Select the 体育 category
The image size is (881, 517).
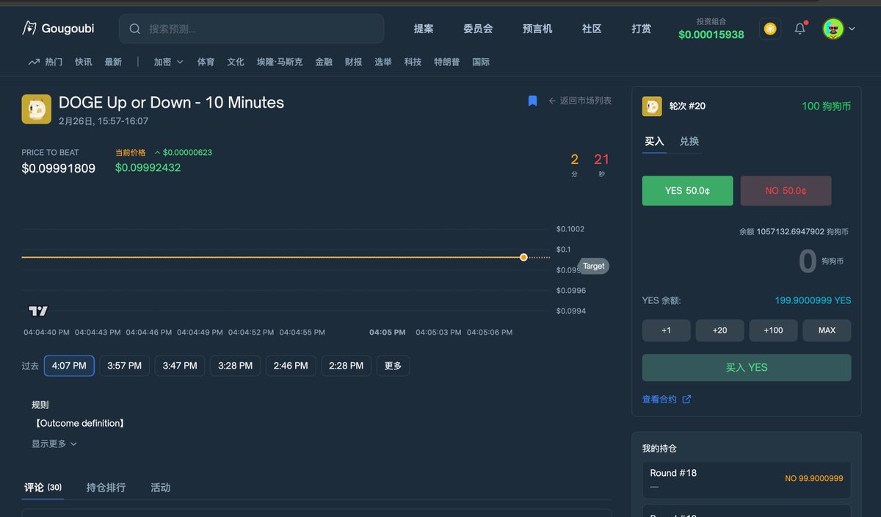pos(206,62)
